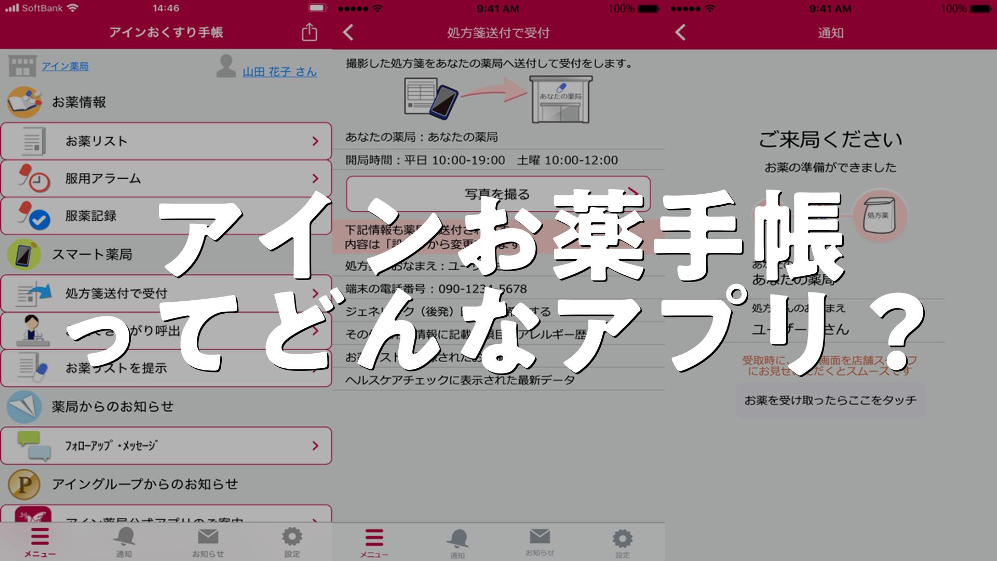Click the ご来局ください heading
This screenshot has height=561, width=997.
click(830, 140)
